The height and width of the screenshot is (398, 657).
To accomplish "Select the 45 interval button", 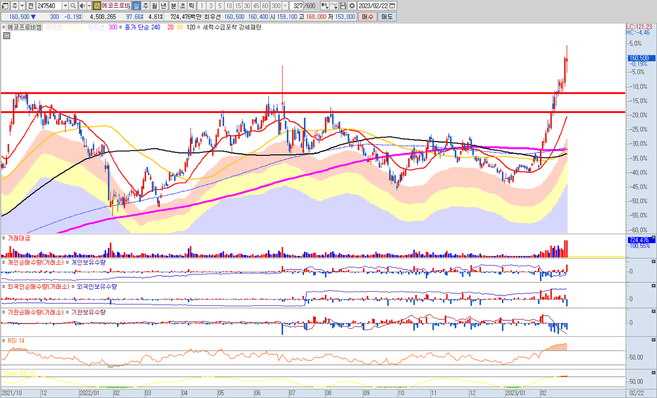I will click(256, 6).
